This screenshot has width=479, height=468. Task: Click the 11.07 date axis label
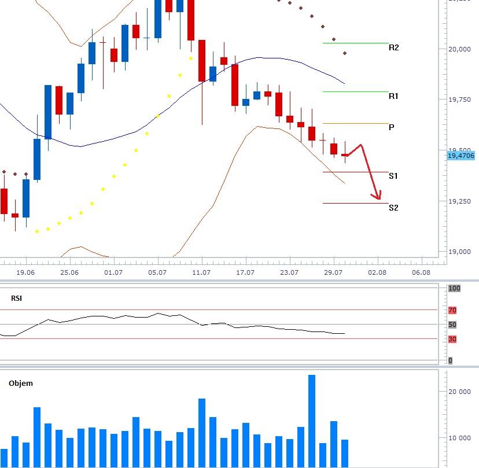click(x=201, y=272)
